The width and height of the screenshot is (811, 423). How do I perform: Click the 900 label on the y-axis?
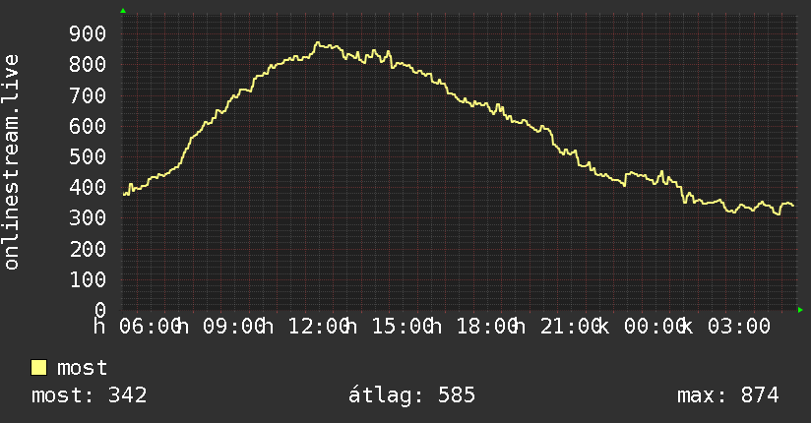88,34
